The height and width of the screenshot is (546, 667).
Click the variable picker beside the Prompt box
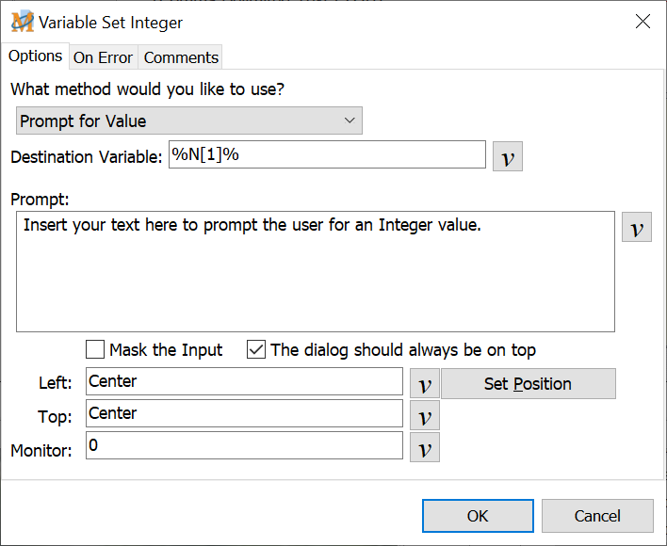pyautogui.click(x=636, y=227)
